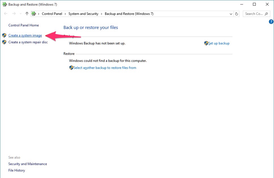Select Backup and Restore (Windows 7) breadcrumb
This screenshot has height=178, width=274.
129,14
